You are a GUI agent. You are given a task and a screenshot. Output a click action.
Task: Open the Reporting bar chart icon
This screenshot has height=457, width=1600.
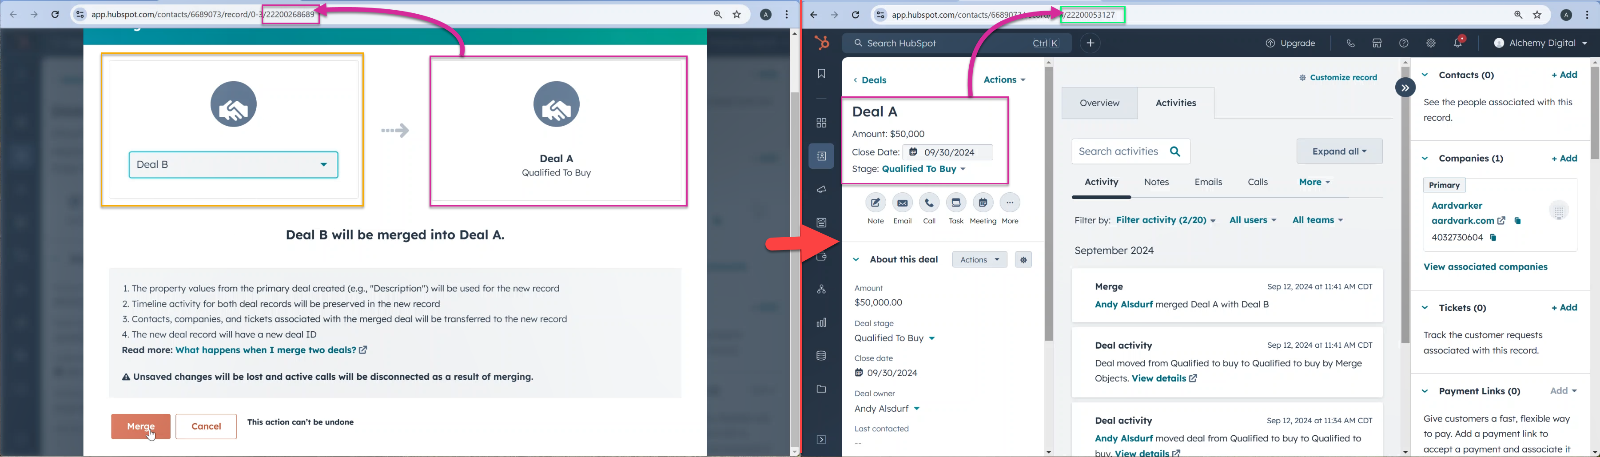tap(821, 322)
